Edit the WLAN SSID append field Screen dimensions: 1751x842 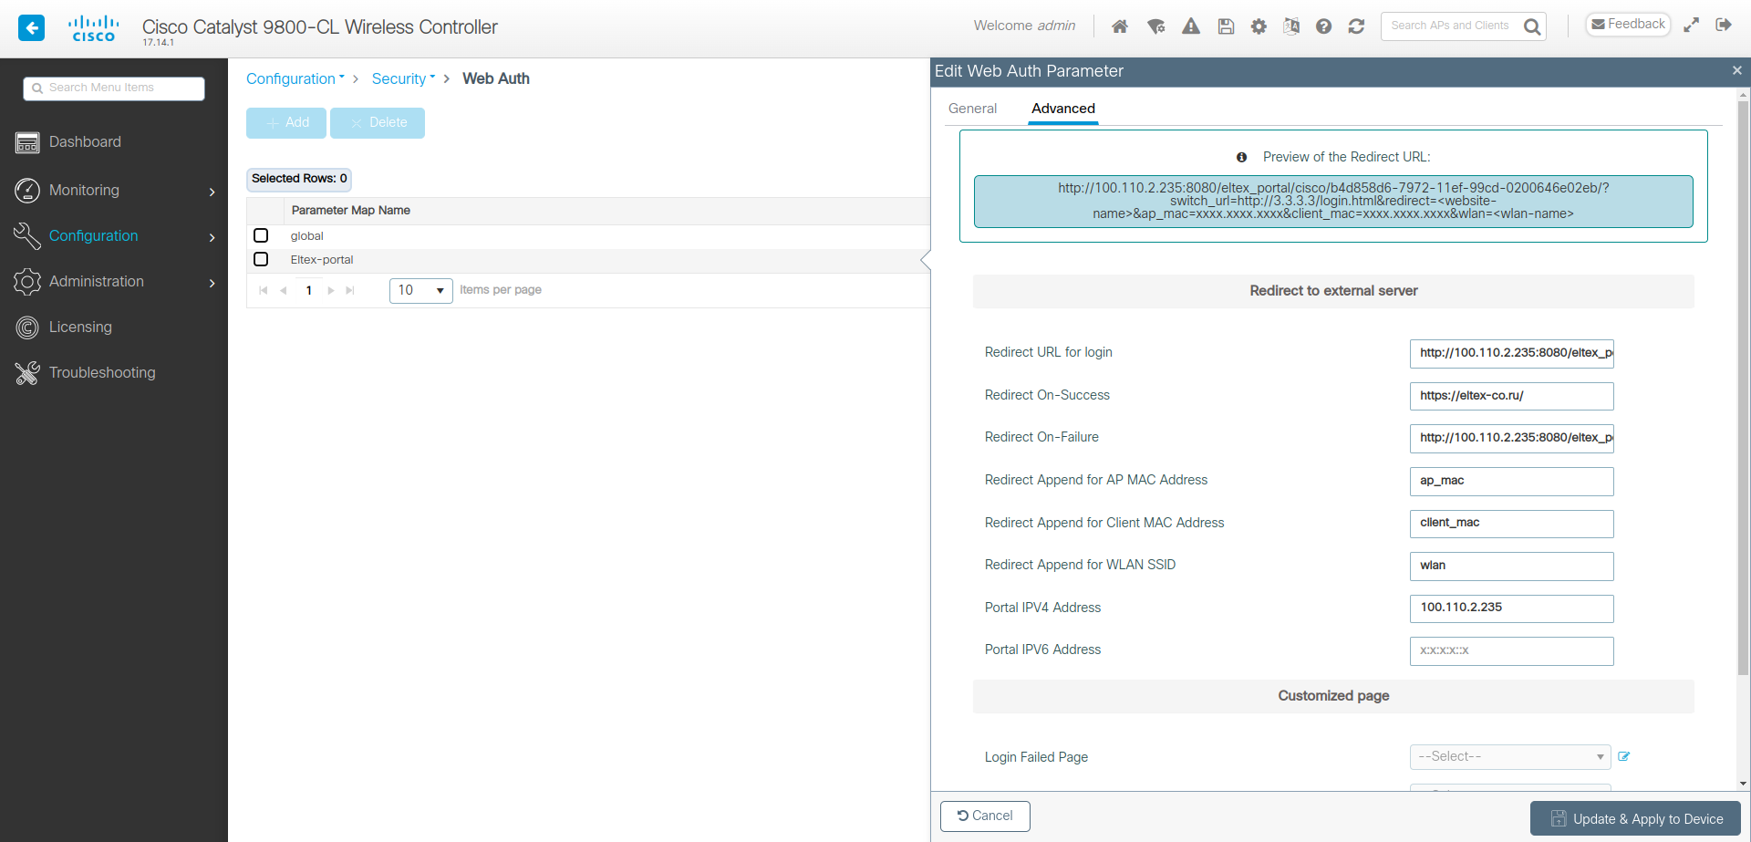(1511, 566)
